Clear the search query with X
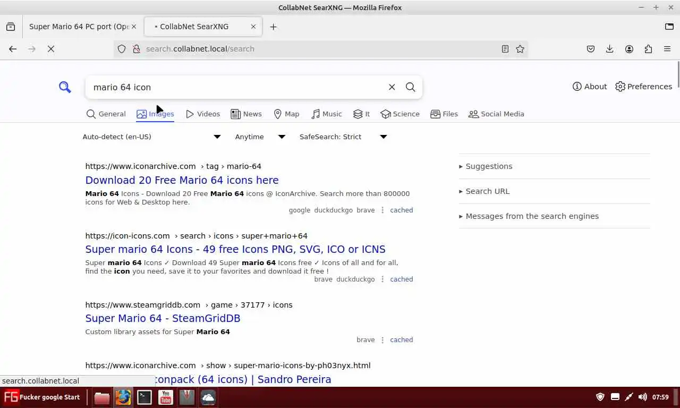The width and height of the screenshot is (680, 408). coord(392,87)
